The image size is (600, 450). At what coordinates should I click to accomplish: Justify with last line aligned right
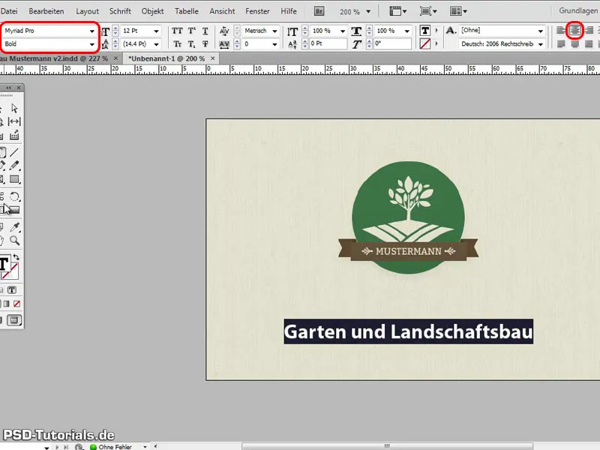pos(589,44)
